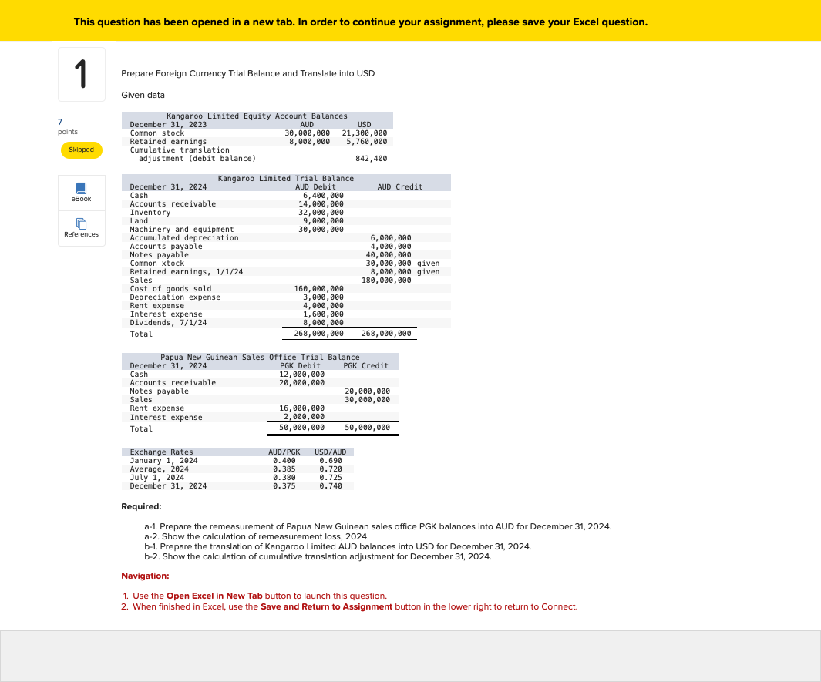Click the yellow notification banner at the top
The width and height of the screenshot is (821, 682).
pyautogui.click(x=410, y=22)
